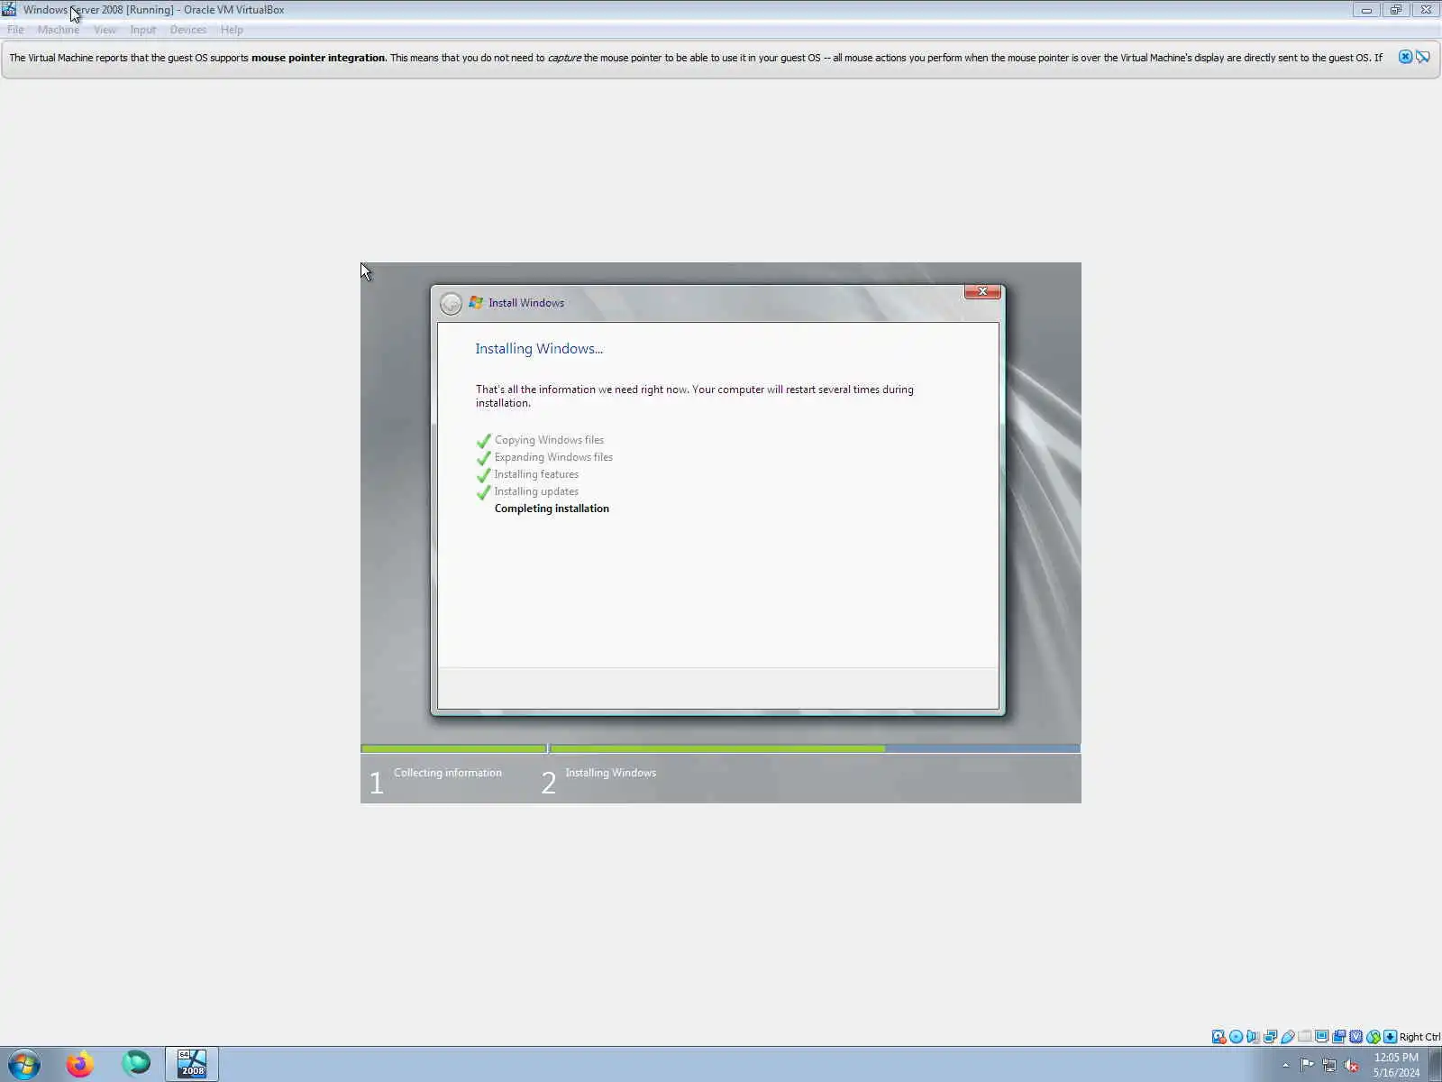Click the 'Copying Windows files' step
This screenshot has height=1082, width=1442.
[x=549, y=440]
